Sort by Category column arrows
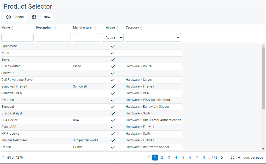The height and width of the screenshot is (164, 266). [141, 28]
